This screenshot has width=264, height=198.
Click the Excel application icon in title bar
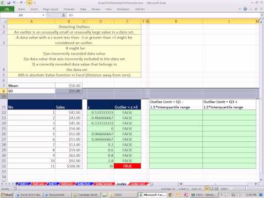tap(3, 3)
